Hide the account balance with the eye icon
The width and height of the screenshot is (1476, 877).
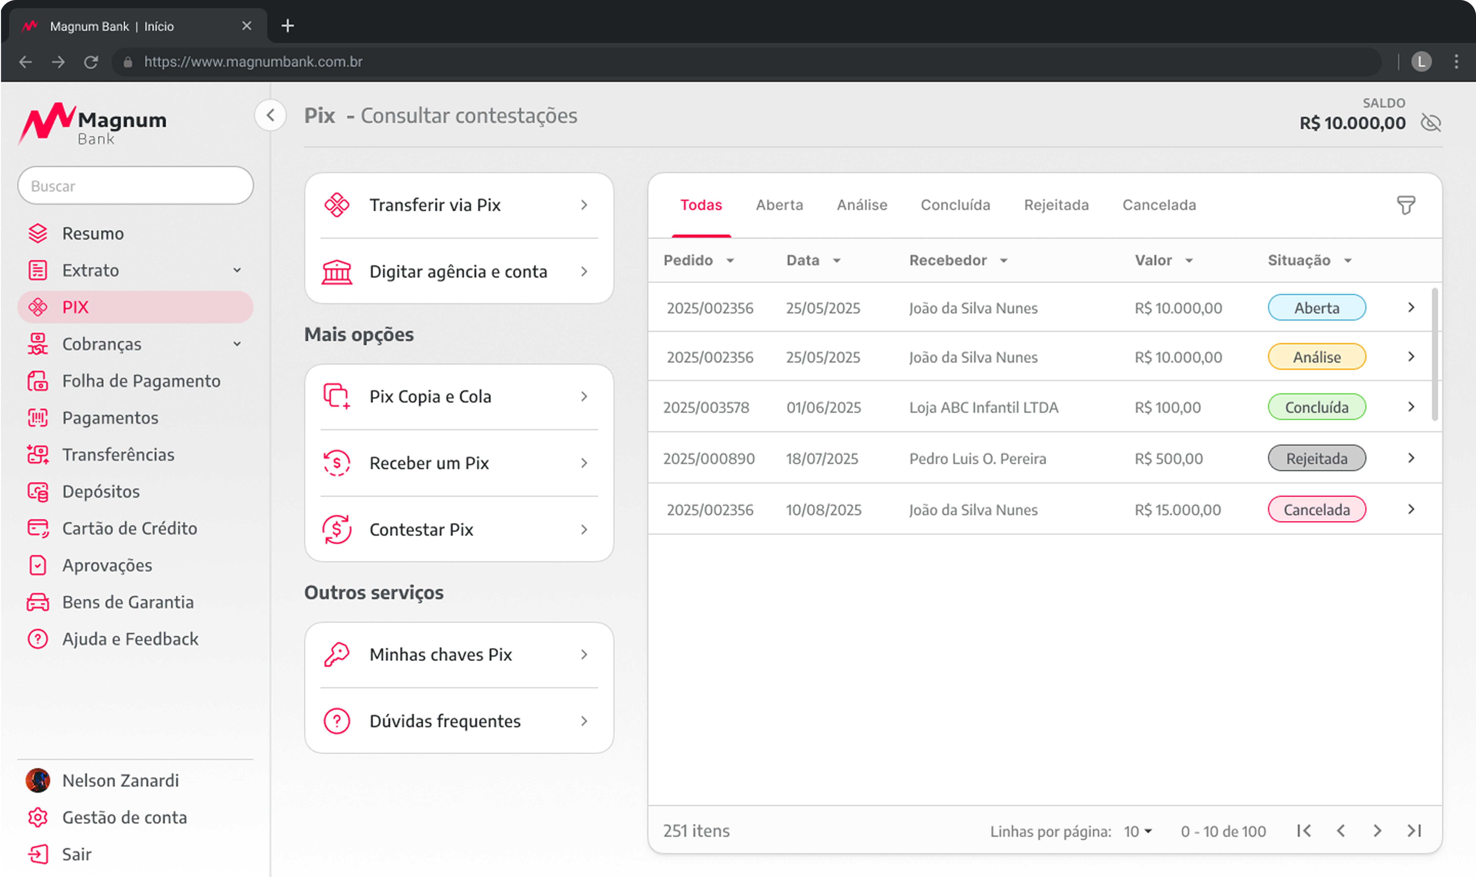(1430, 123)
